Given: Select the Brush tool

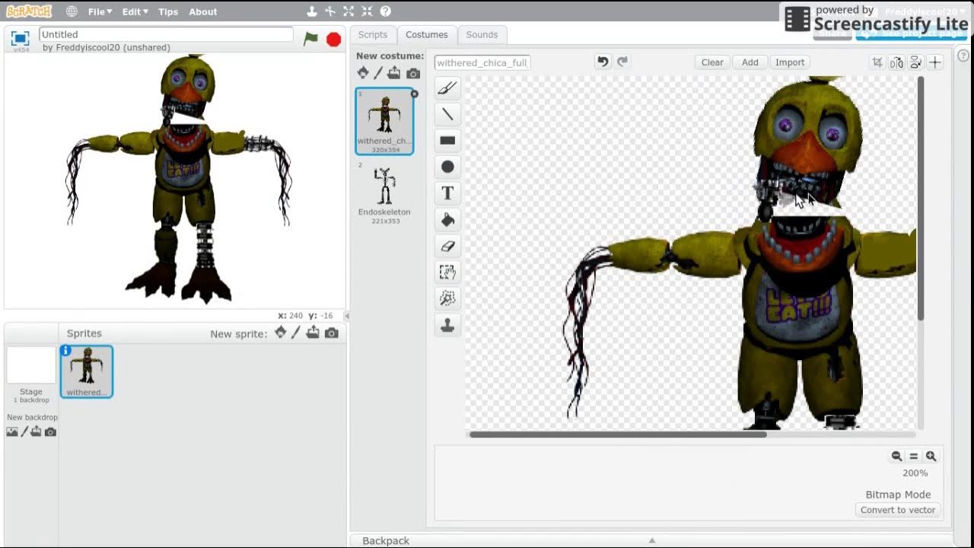Looking at the screenshot, I should tap(447, 88).
